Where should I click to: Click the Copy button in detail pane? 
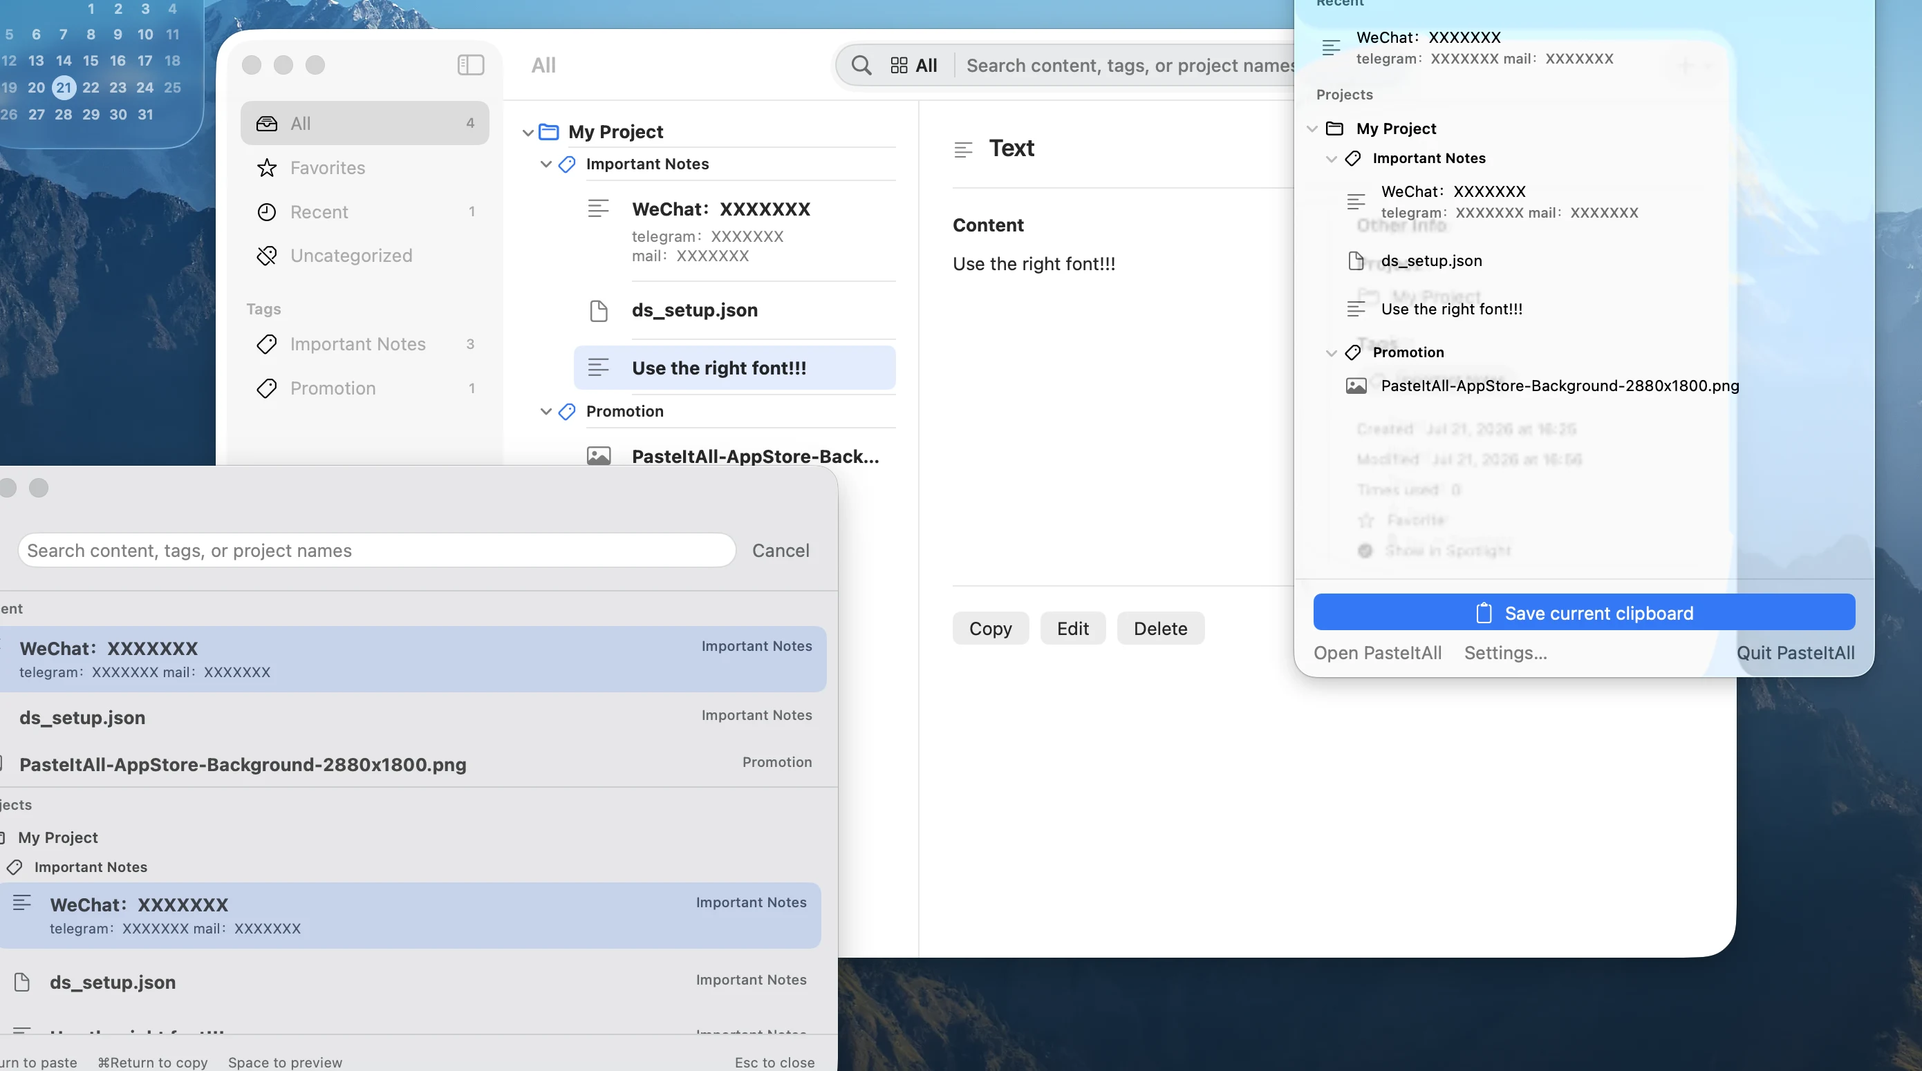tap(990, 628)
